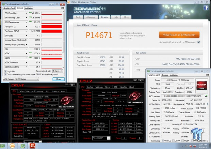This screenshot has height=149, width=211.
Task: Click the BIOS save icon next to BIOS Version
Action: pyautogui.click(x=206, y=96)
